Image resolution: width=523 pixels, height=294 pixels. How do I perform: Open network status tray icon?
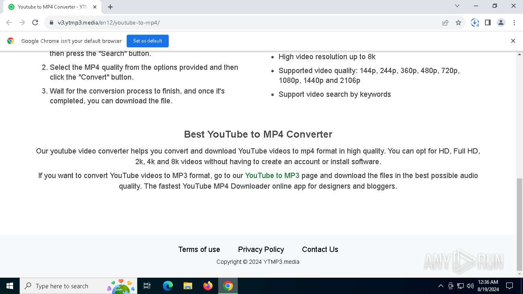[x=460, y=286]
